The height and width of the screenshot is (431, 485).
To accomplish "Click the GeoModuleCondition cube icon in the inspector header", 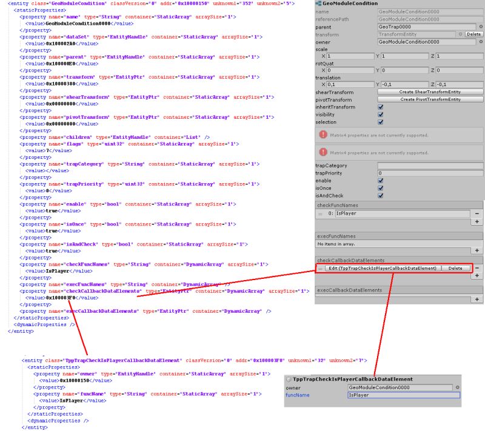I will (x=319, y=4).
